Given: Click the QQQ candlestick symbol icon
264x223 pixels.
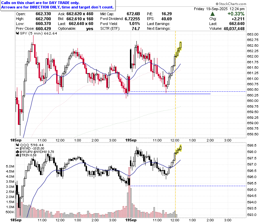Looking at the screenshot, I should pos(18,145).
